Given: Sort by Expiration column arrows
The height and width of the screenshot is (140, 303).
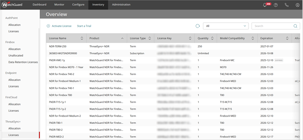Looking at the screenshot, I should pyautogui.click(x=287, y=38).
